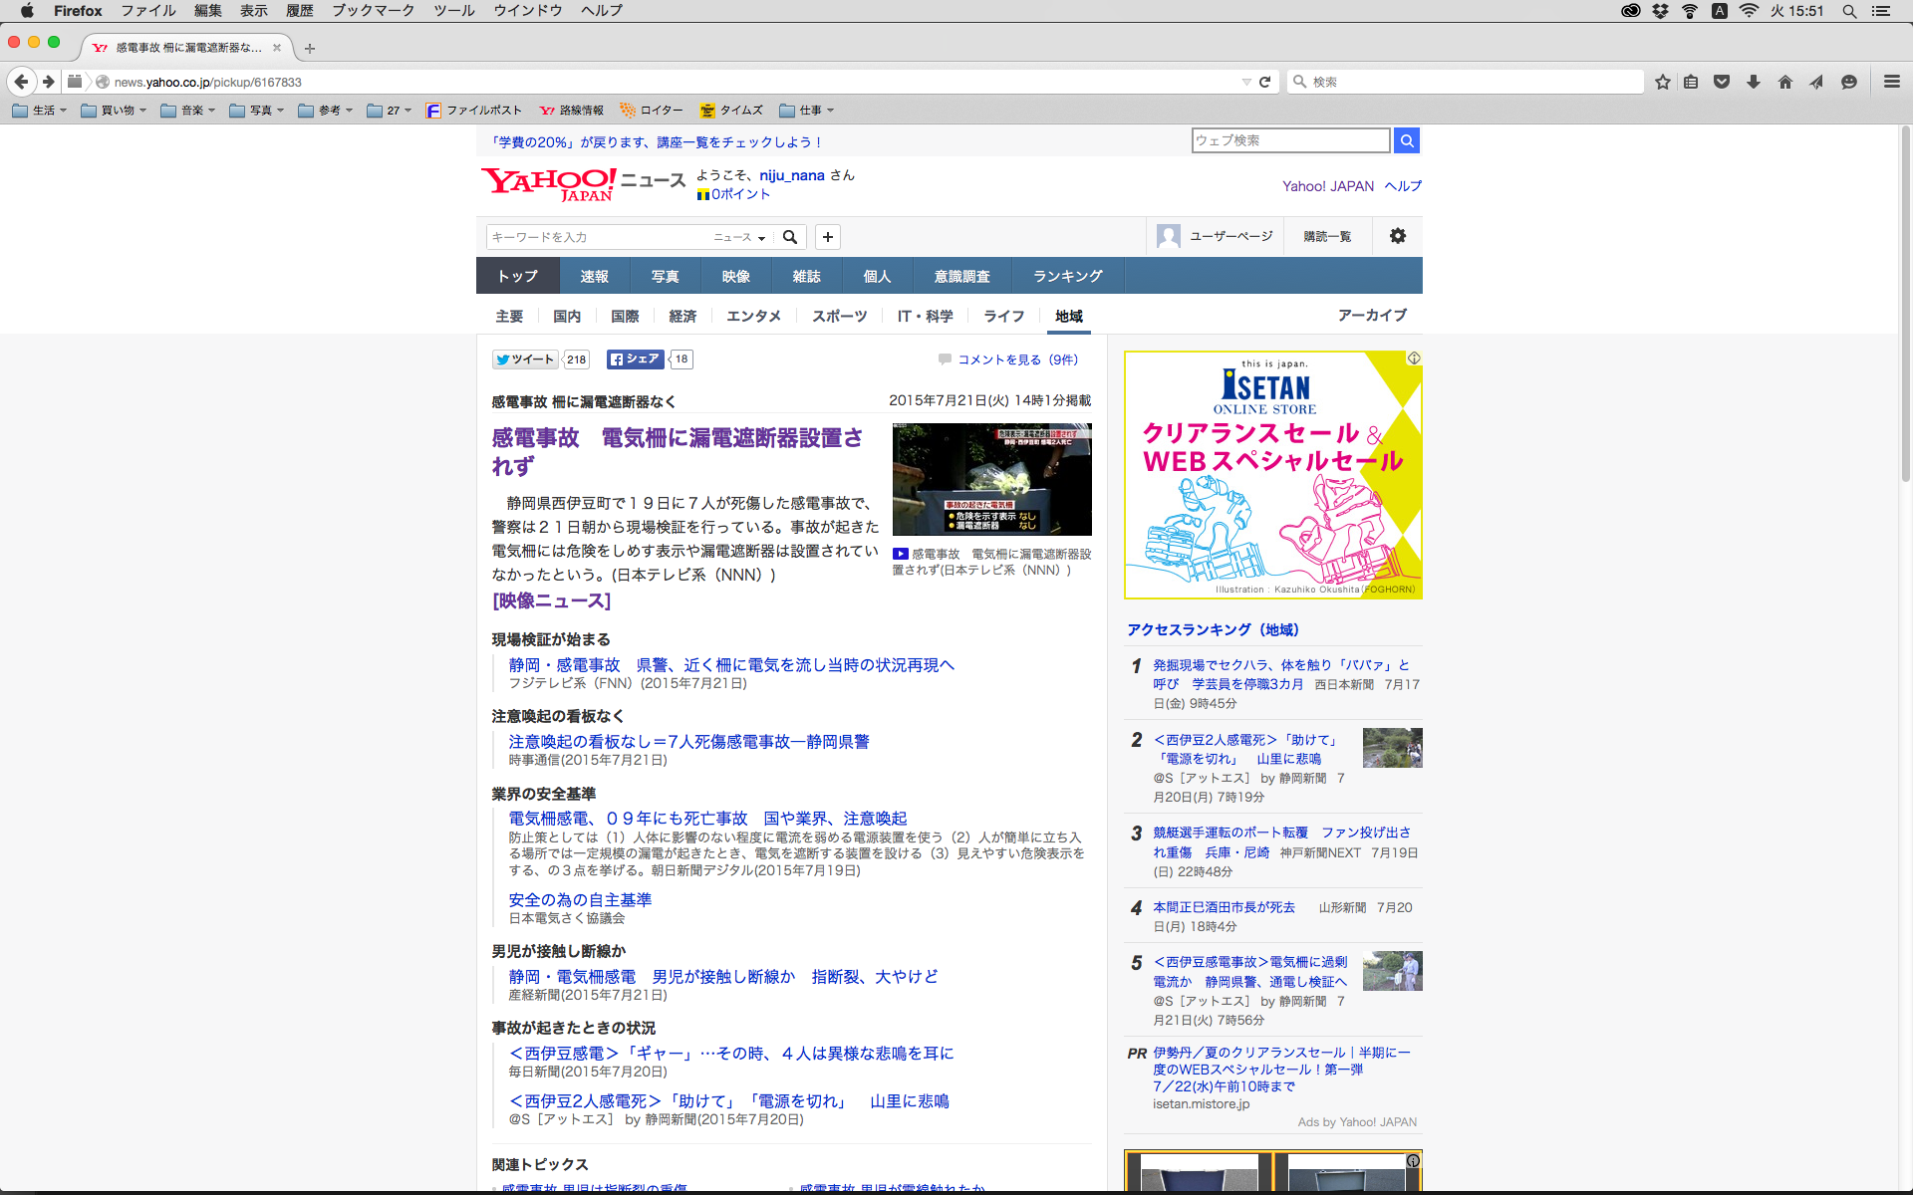1913x1195 pixels.
Task: Click Yahoo news settings gear icon
Action: 1397,236
